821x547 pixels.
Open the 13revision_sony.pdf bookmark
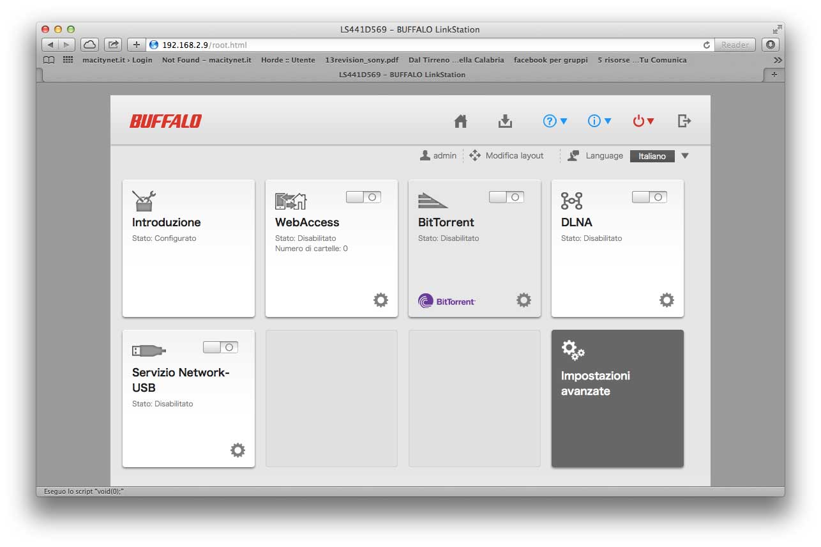tap(361, 60)
